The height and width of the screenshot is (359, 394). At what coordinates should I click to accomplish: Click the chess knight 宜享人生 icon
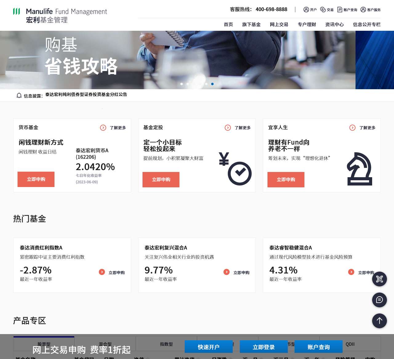[x=360, y=169]
